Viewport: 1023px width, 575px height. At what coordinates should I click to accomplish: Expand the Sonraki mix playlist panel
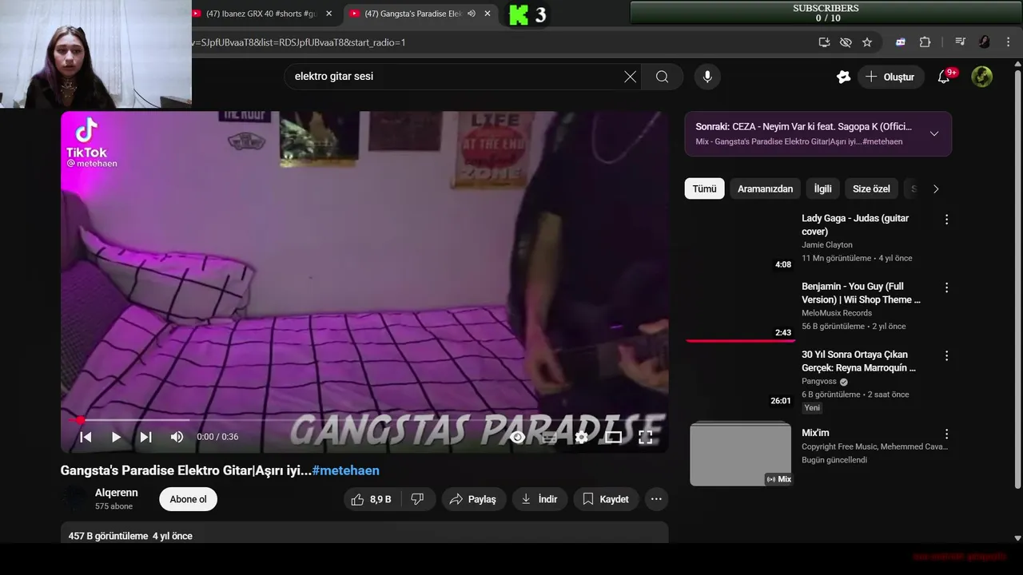(934, 133)
